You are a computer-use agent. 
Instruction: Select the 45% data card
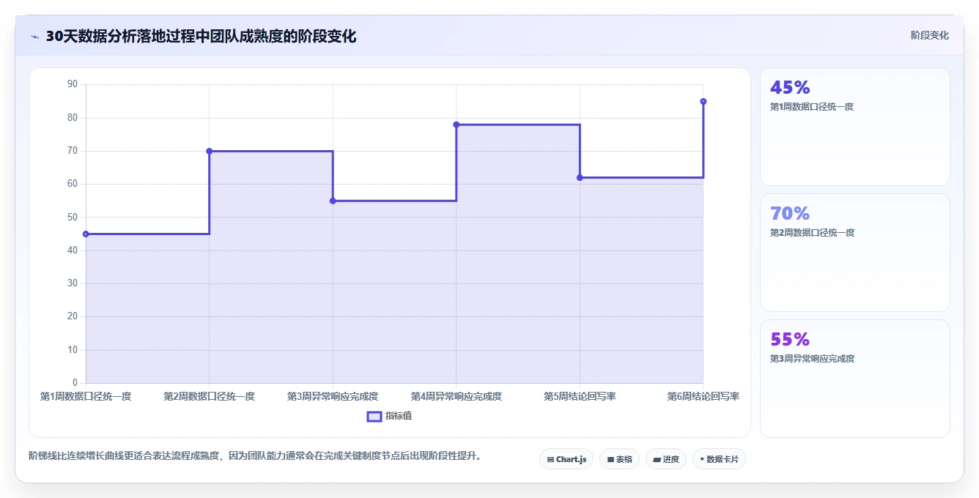pos(855,127)
